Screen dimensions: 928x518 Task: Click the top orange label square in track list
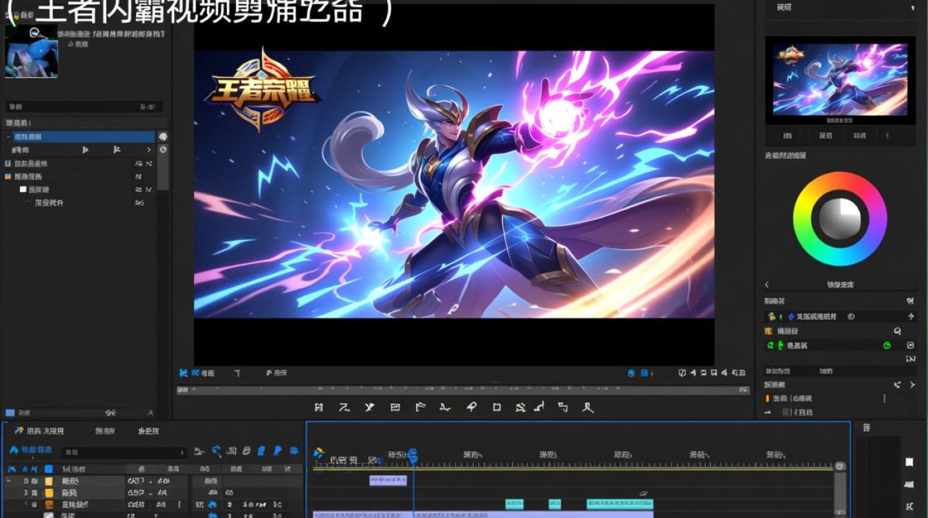coord(48,481)
